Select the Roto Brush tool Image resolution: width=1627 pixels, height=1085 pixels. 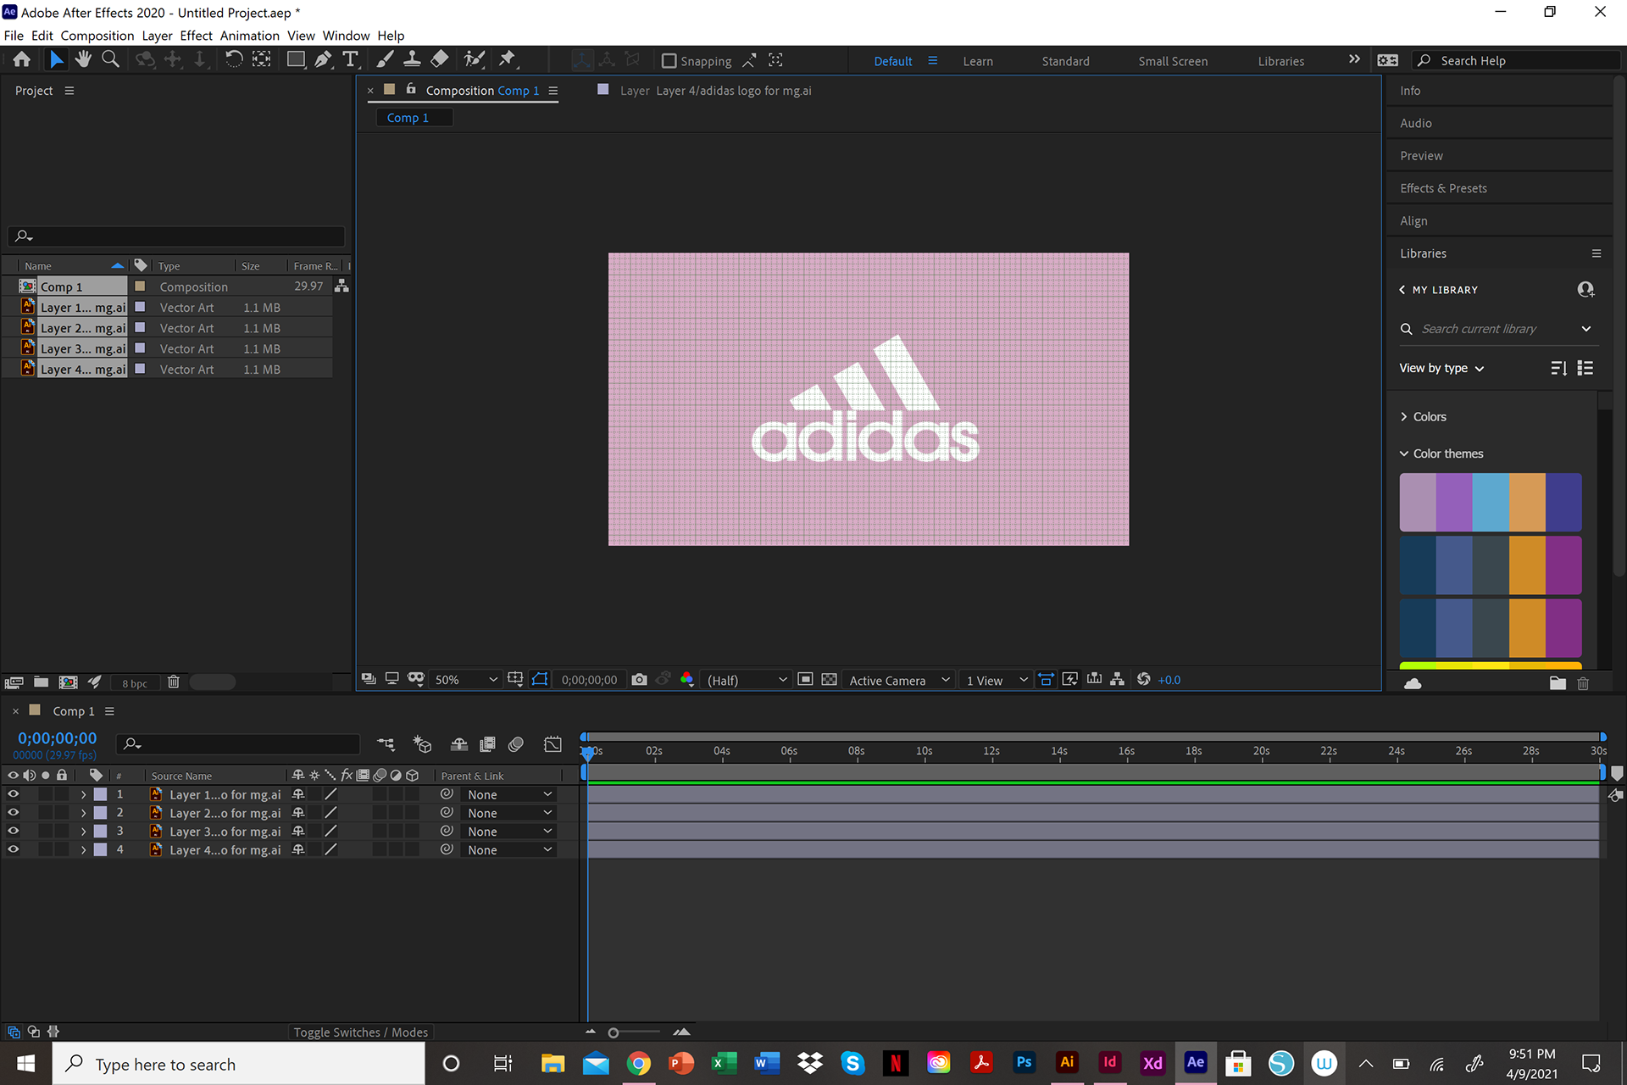point(475,59)
